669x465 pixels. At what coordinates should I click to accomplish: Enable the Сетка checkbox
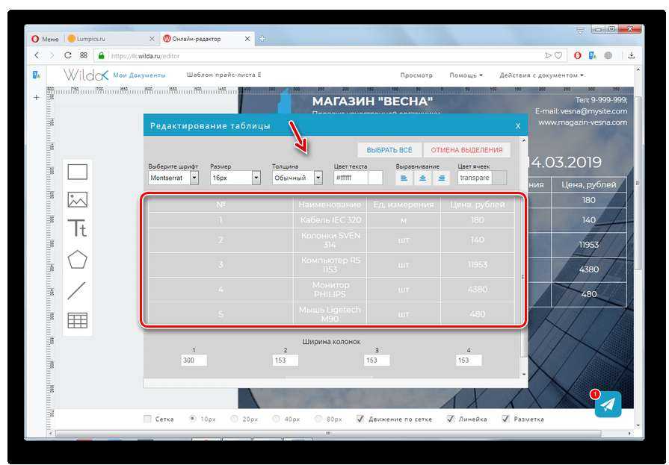pyautogui.click(x=147, y=419)
